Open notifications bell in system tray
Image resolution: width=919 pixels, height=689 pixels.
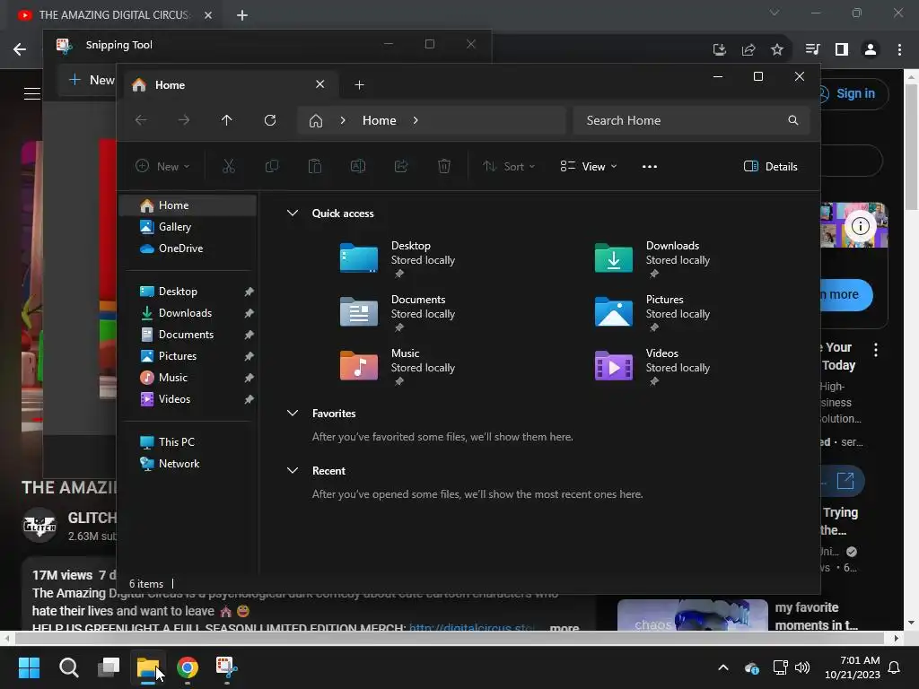[895, 667]
